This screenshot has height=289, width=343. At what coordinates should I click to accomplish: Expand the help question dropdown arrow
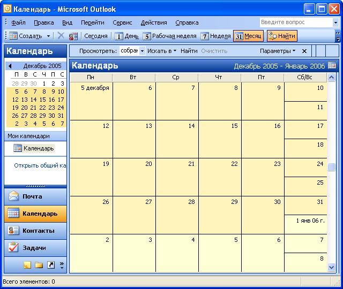335,22
